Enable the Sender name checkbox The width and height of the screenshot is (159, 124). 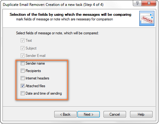[x=22, y=63]
